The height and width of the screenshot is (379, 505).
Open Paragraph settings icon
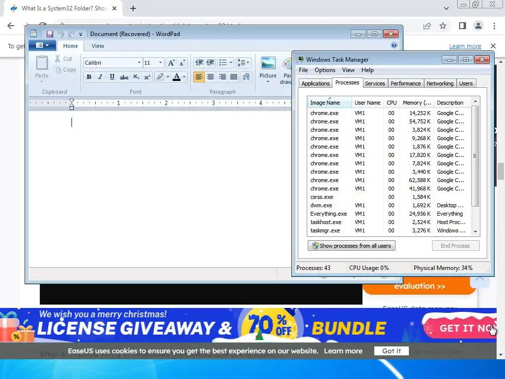247,76
